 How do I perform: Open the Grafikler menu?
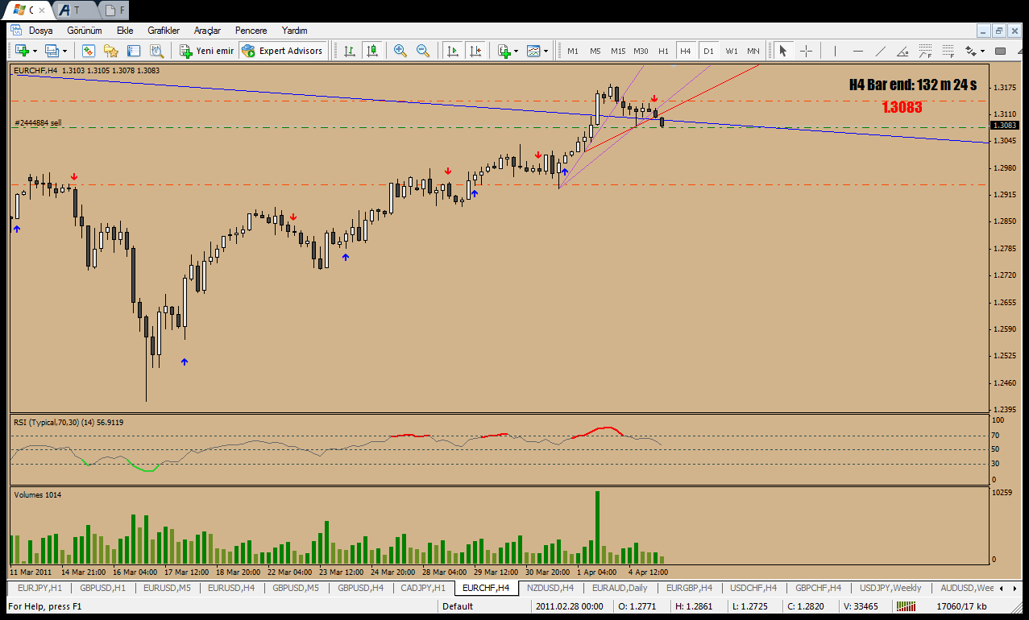(x=164, y=30)
